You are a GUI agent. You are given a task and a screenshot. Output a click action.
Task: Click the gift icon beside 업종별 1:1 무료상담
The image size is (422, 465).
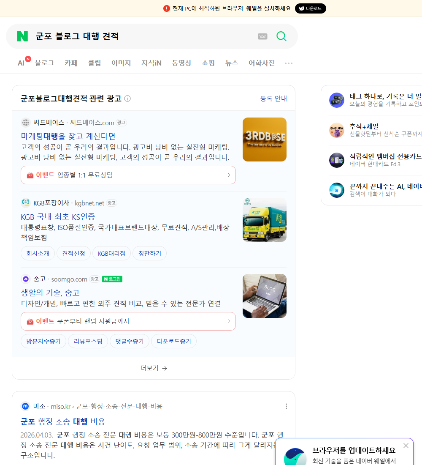tap(30, 175)
